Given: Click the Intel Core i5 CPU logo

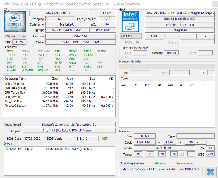Looking at the screenshot, I should 15,22.
